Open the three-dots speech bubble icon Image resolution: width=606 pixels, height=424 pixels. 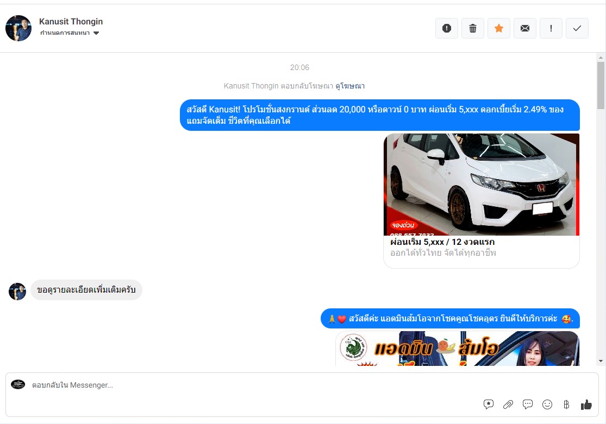click(528, 404)
